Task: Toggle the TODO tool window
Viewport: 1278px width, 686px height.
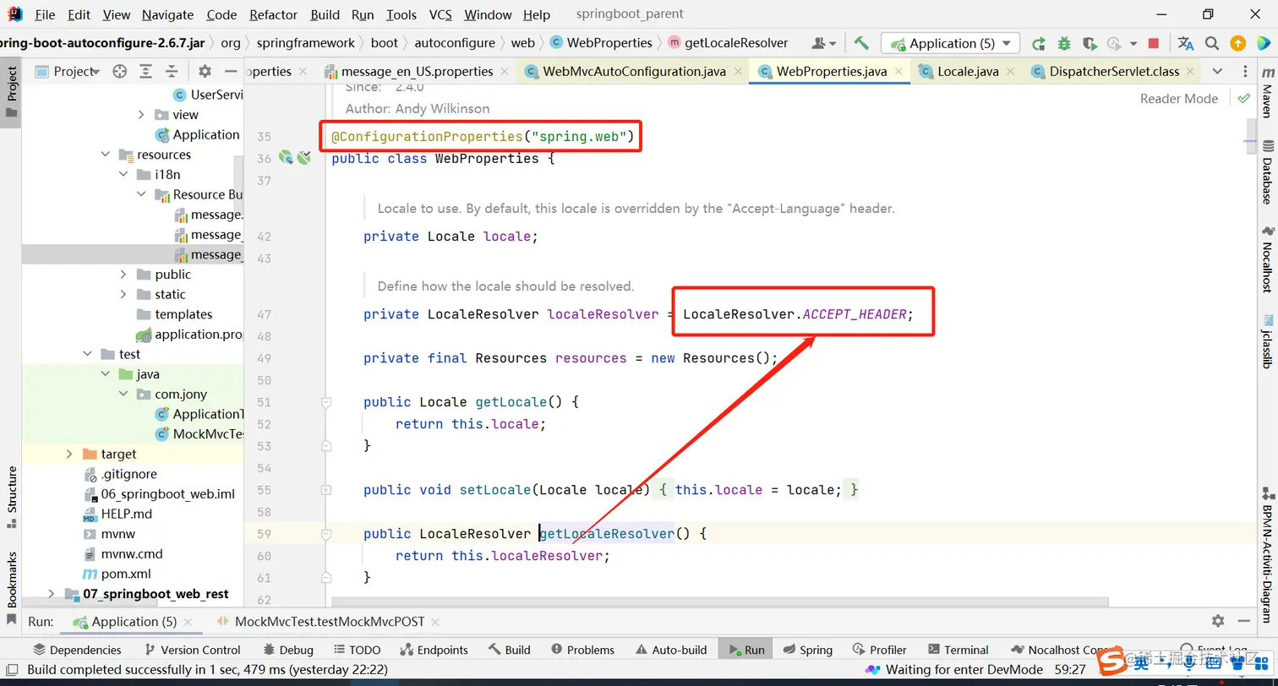Action: point(358,650)
